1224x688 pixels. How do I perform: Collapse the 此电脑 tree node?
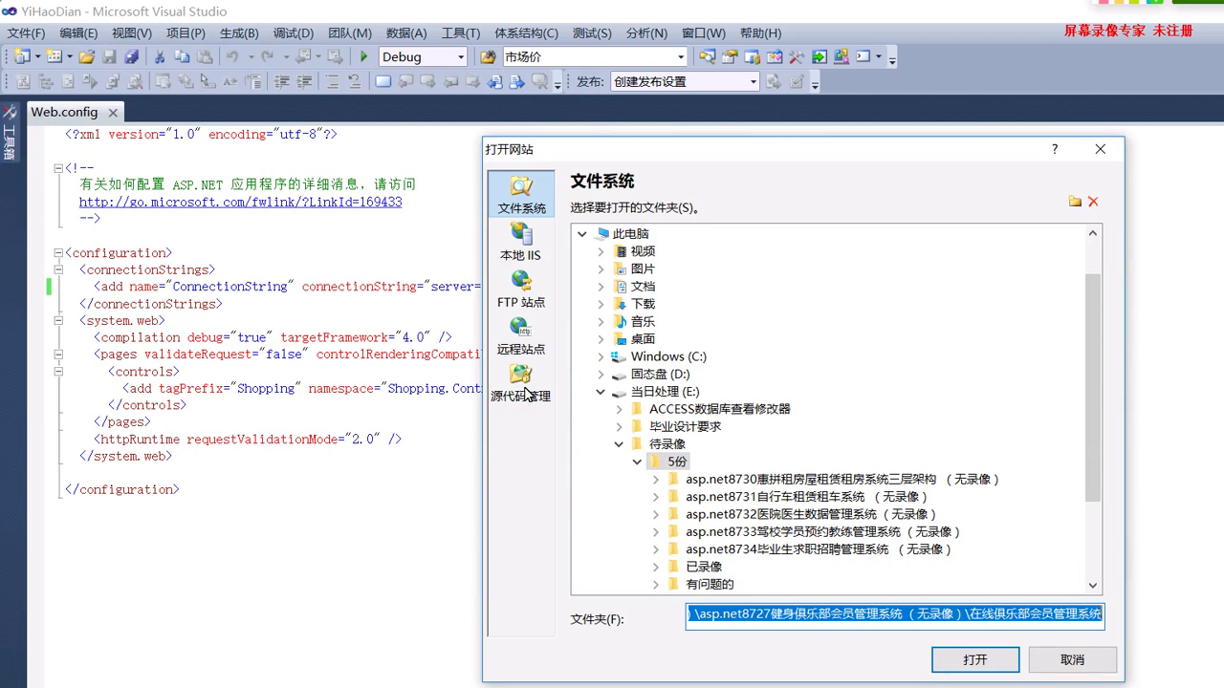[x=582, y=234]
